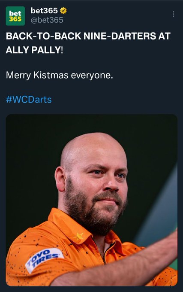183x292 pixels.
Task: Click the white bet text in logo
Action: click(15, 13)
